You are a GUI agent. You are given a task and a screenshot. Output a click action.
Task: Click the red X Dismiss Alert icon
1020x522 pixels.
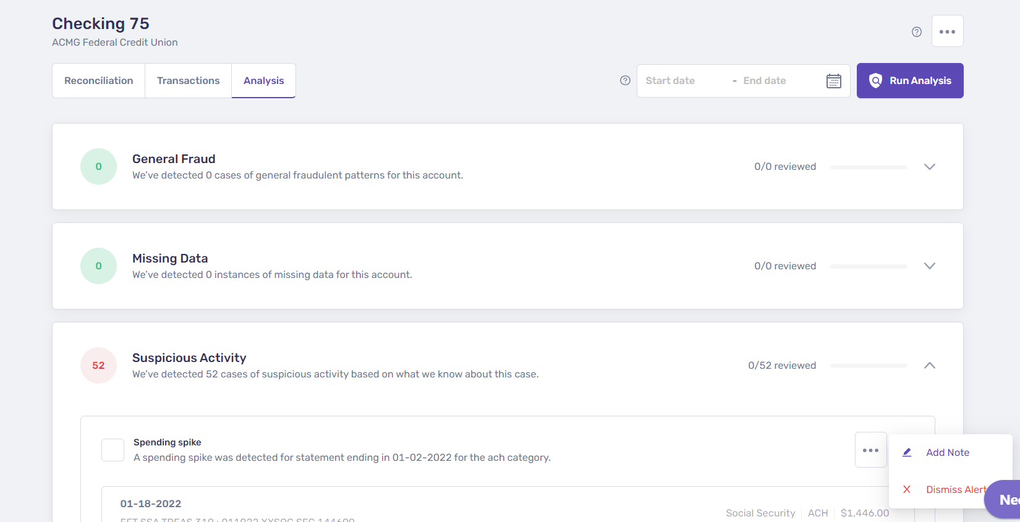coord(907,489)
